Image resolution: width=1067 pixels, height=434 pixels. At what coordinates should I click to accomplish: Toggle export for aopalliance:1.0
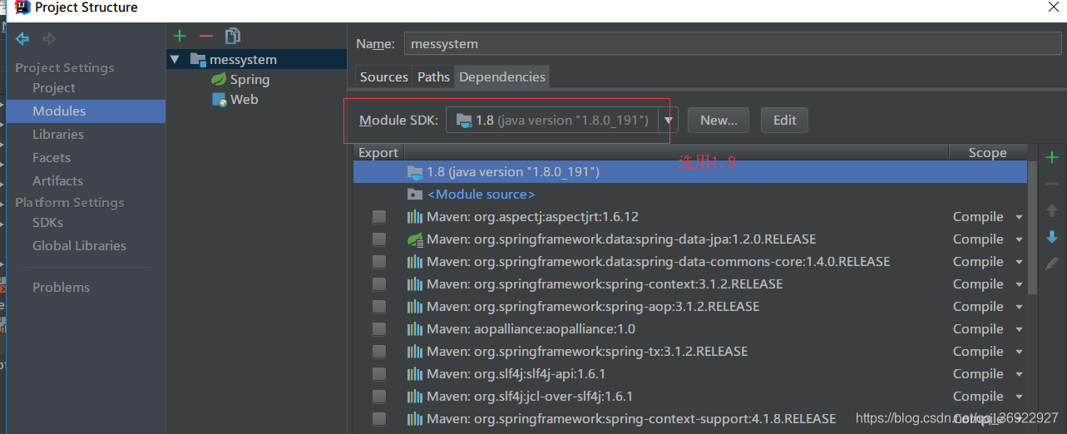click(379, 328)
